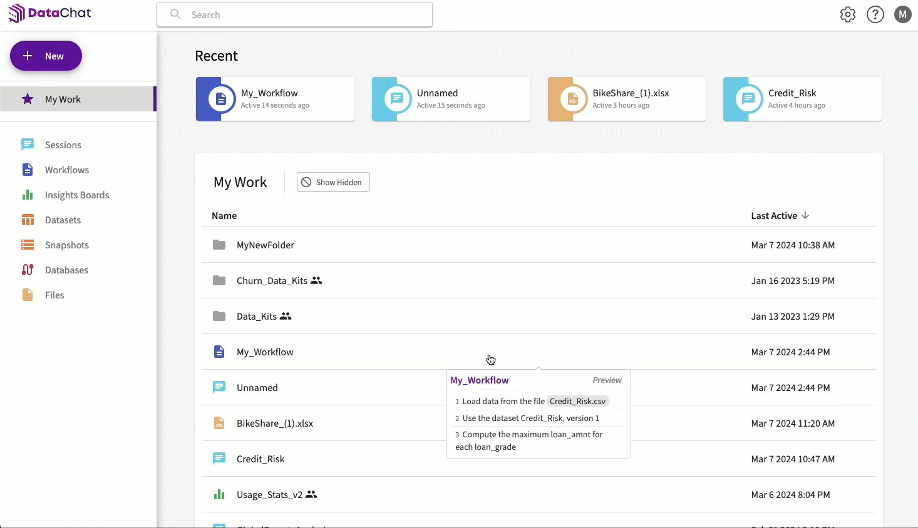Open My_Workflow title in preview popup
918x528 pixels.
click(x=480, y=380)
